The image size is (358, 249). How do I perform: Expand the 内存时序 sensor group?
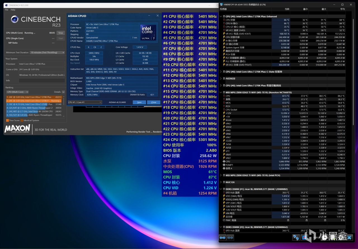click(221, 79)
